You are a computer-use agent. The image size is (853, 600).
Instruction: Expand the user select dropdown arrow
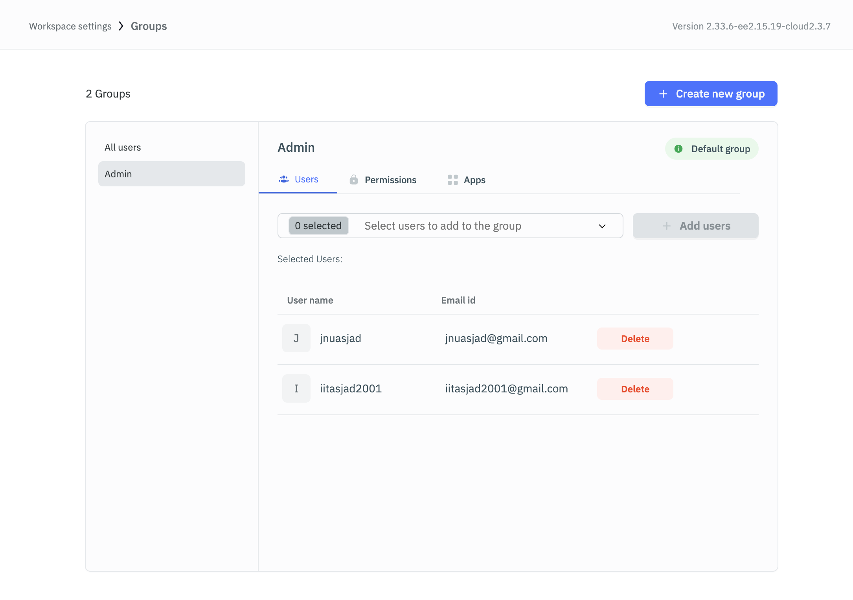[x=602, y=226]
